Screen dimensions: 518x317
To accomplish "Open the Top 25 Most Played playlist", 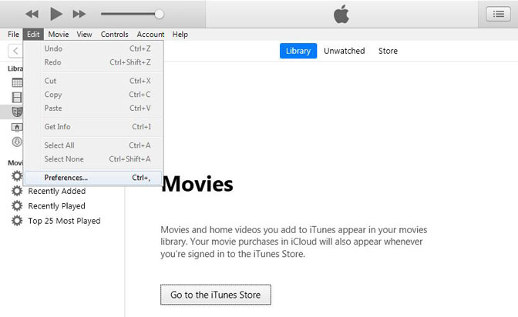I will coord(64,221).
